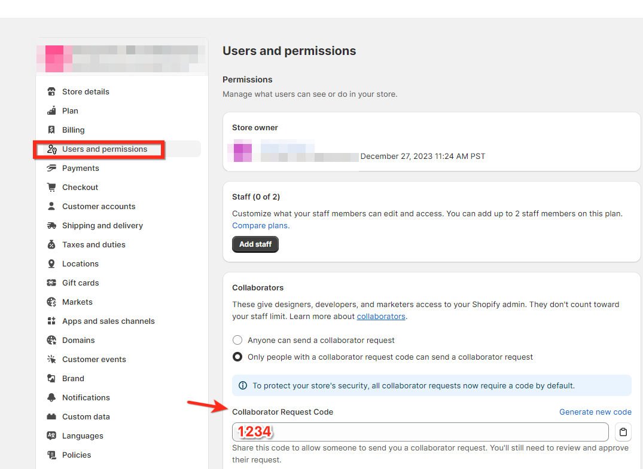This screenshot has width=643, height=469.
Task: Open Apps and sales channels page
Action: pos(108,321)
